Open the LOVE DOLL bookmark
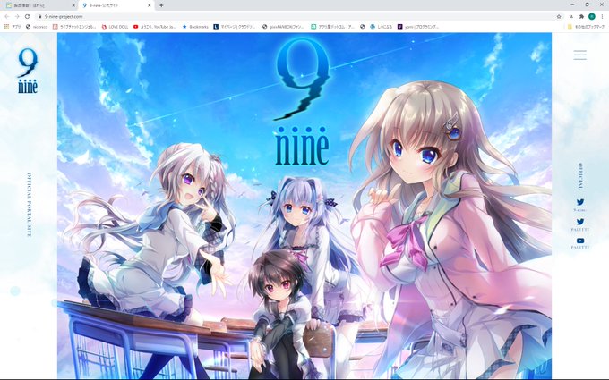 (115, 27)
